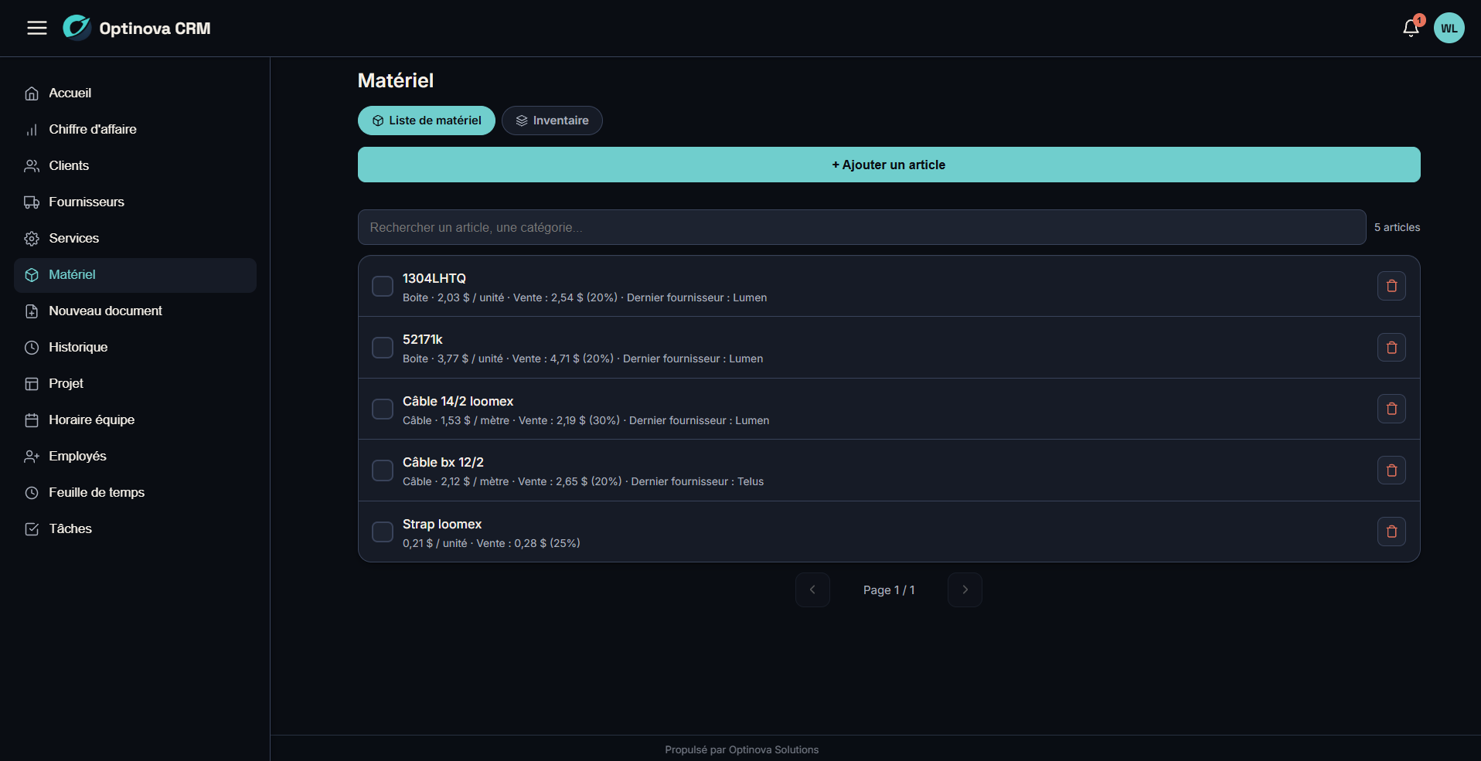1481x761 pixels.
Task: Click the Accueil home icon
Action: (x=32, y=93)
